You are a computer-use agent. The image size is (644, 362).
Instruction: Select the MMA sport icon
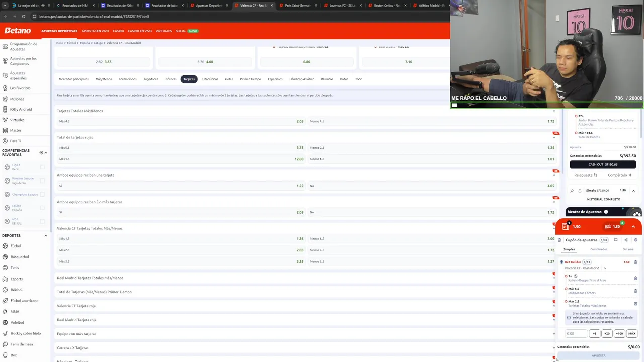click(5, 311)
